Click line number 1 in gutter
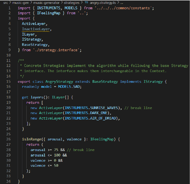 pyautogui.click(x=9, y=8)
